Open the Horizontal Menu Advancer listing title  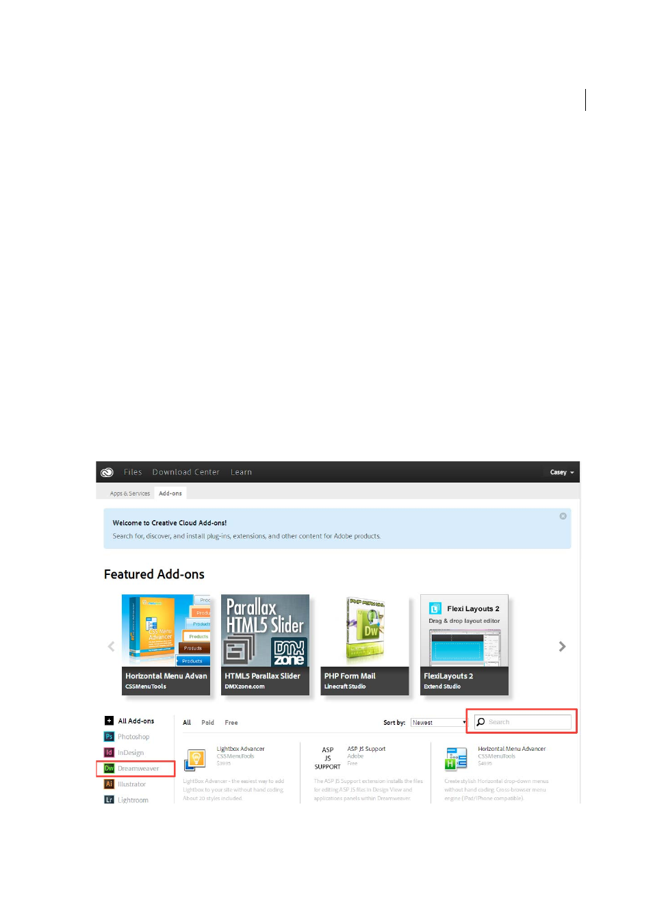(512, 749)
